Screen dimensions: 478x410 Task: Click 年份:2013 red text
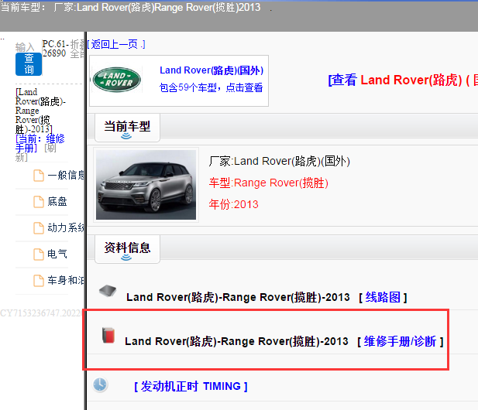pos(233,204)
